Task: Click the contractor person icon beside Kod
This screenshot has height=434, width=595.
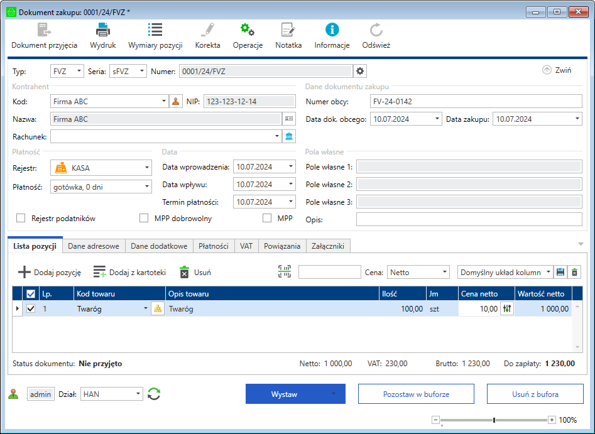Action: pyautogui.click(x=176, y=101)
